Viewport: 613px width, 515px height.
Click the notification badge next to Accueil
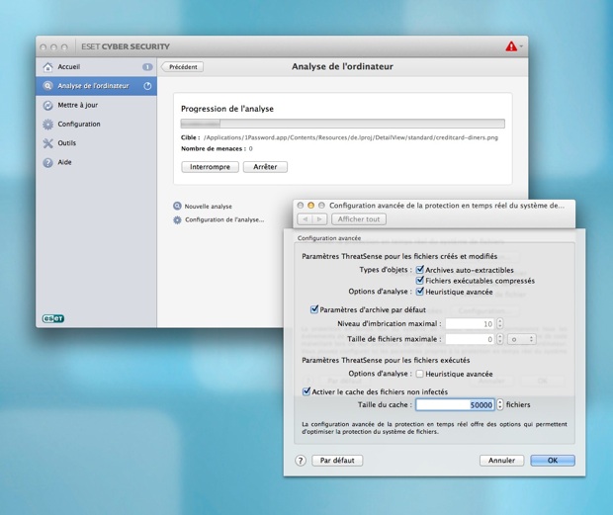click(147, 67)
